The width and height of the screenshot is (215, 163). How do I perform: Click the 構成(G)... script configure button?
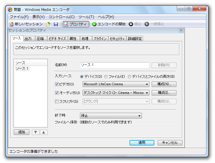164,101
